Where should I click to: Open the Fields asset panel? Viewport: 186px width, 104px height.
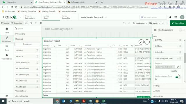coord(7,30)
